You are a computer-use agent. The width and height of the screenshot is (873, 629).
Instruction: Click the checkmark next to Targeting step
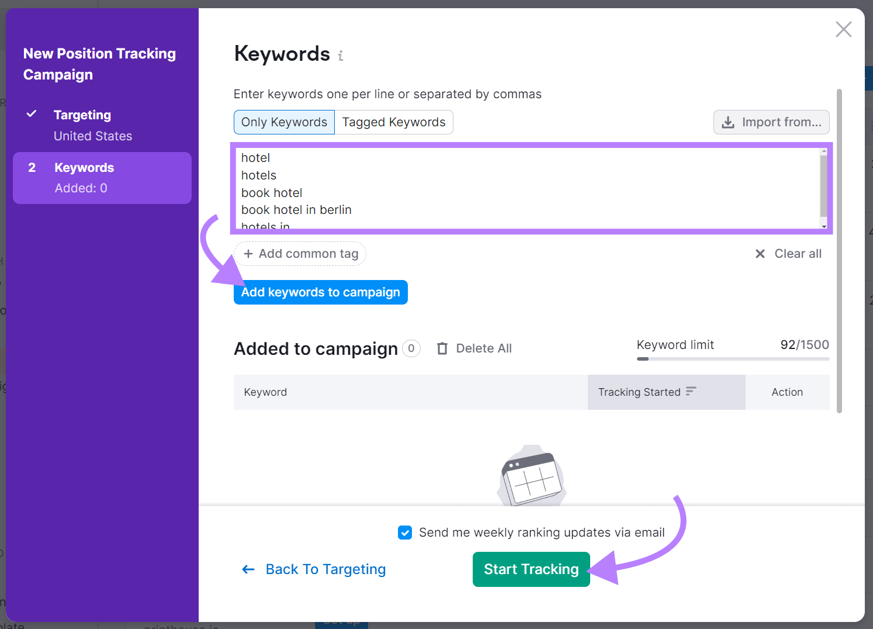(32, 115)
